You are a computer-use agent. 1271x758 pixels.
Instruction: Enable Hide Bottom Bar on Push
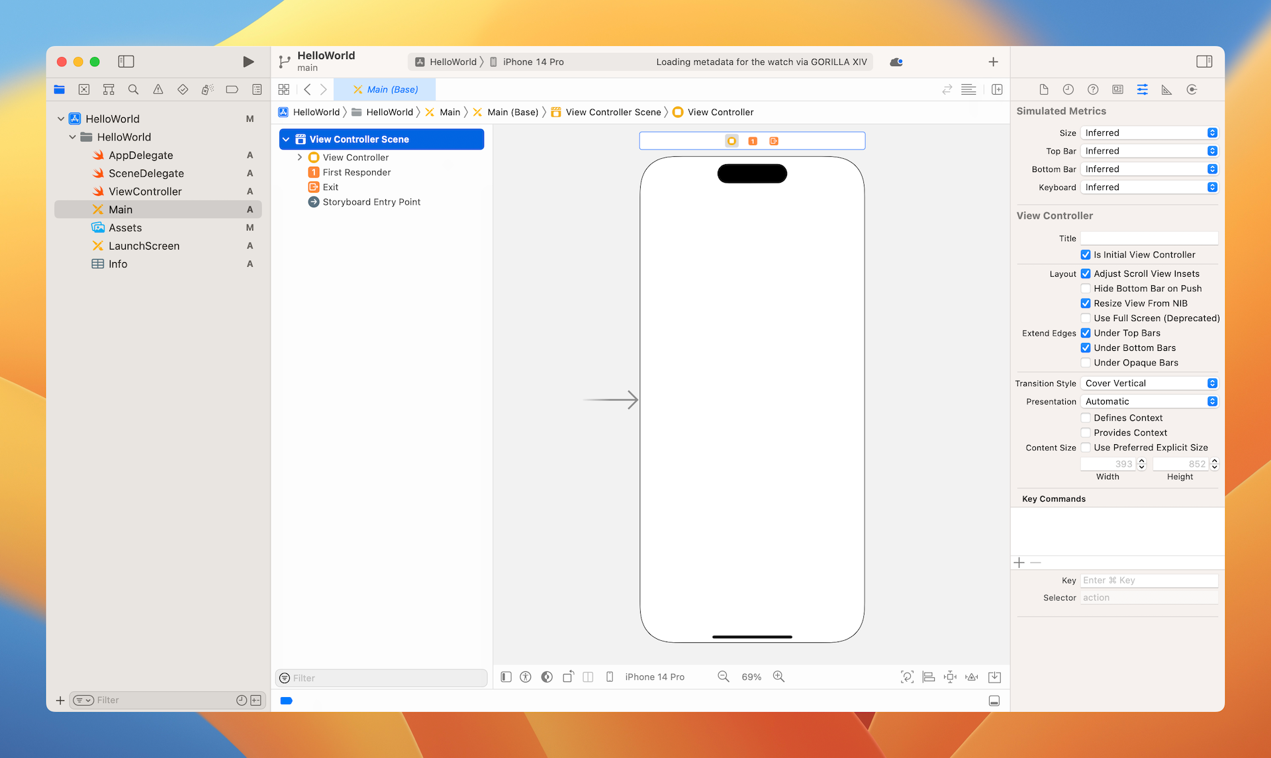(x=1086, y=288)
